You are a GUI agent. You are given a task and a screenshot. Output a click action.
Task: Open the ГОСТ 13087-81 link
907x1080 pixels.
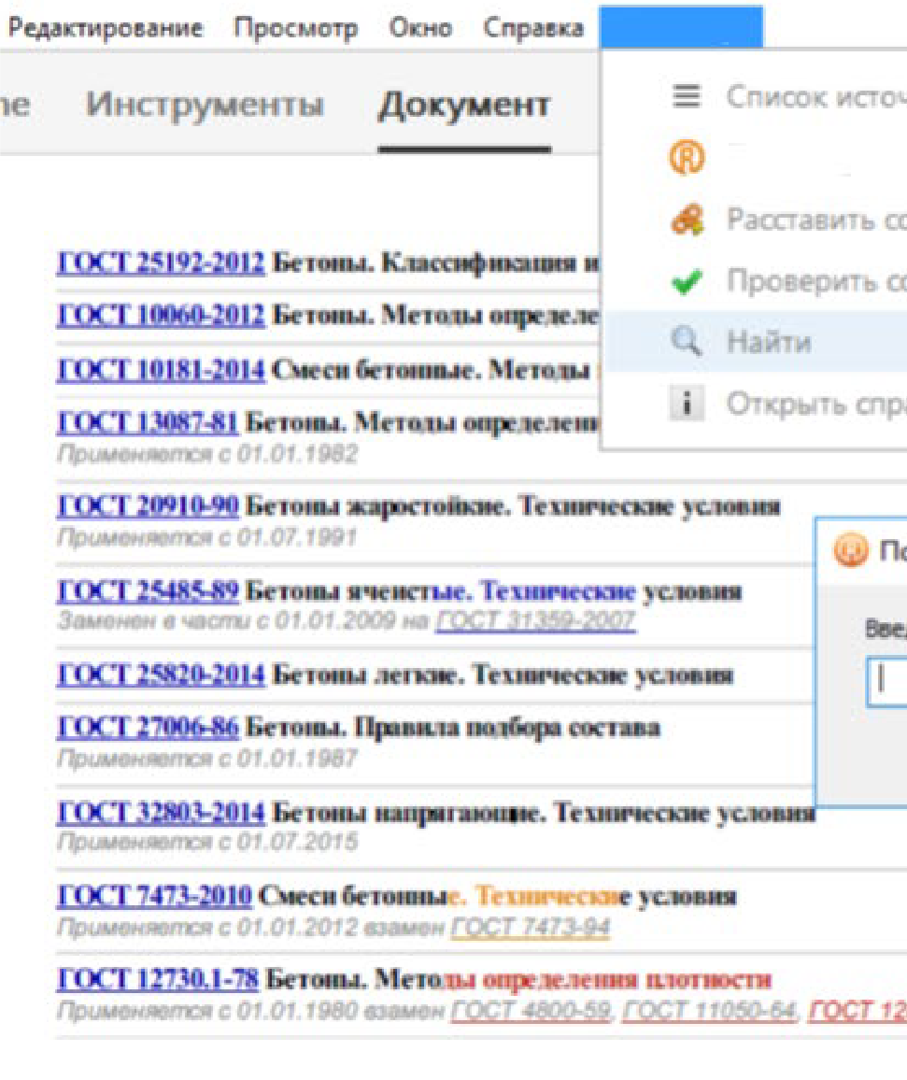(x=148, y=422)
